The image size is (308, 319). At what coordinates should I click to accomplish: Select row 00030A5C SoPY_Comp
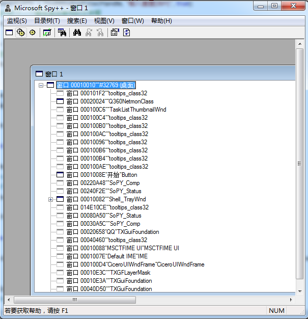(103, 224)
